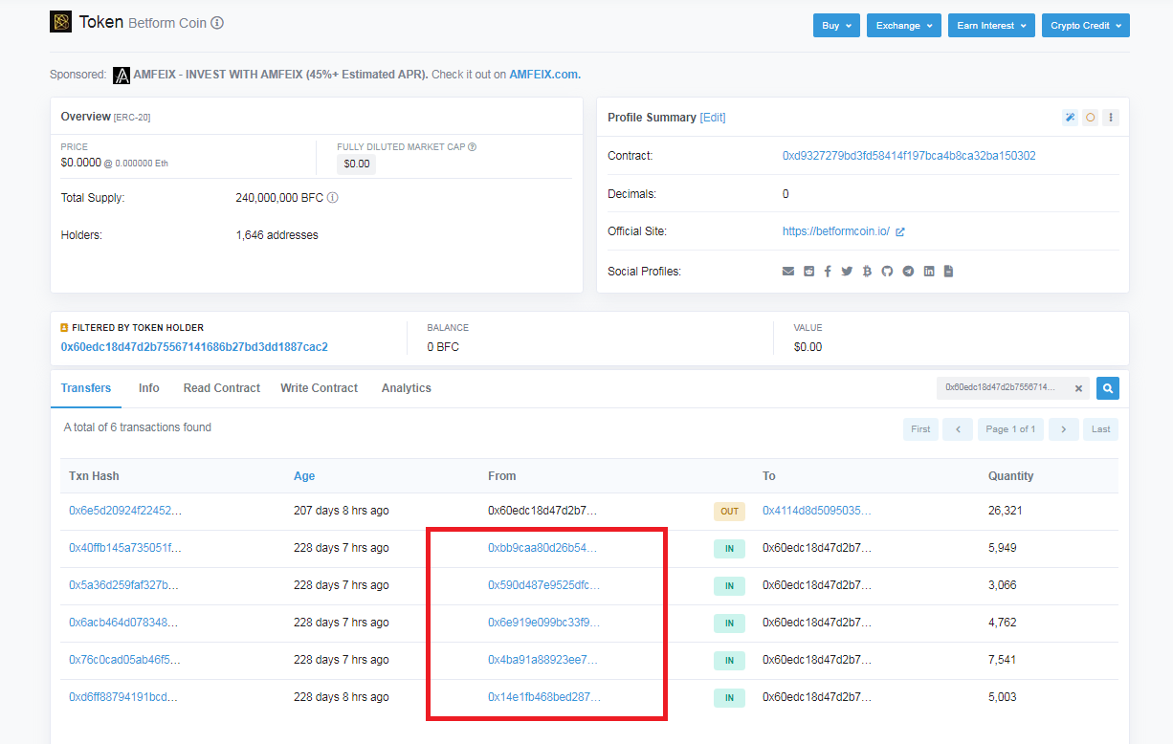1173x744 pixels.
Task: Click the help icon by Fully Diluted Market Cap
Action: [x=472, y=147]
